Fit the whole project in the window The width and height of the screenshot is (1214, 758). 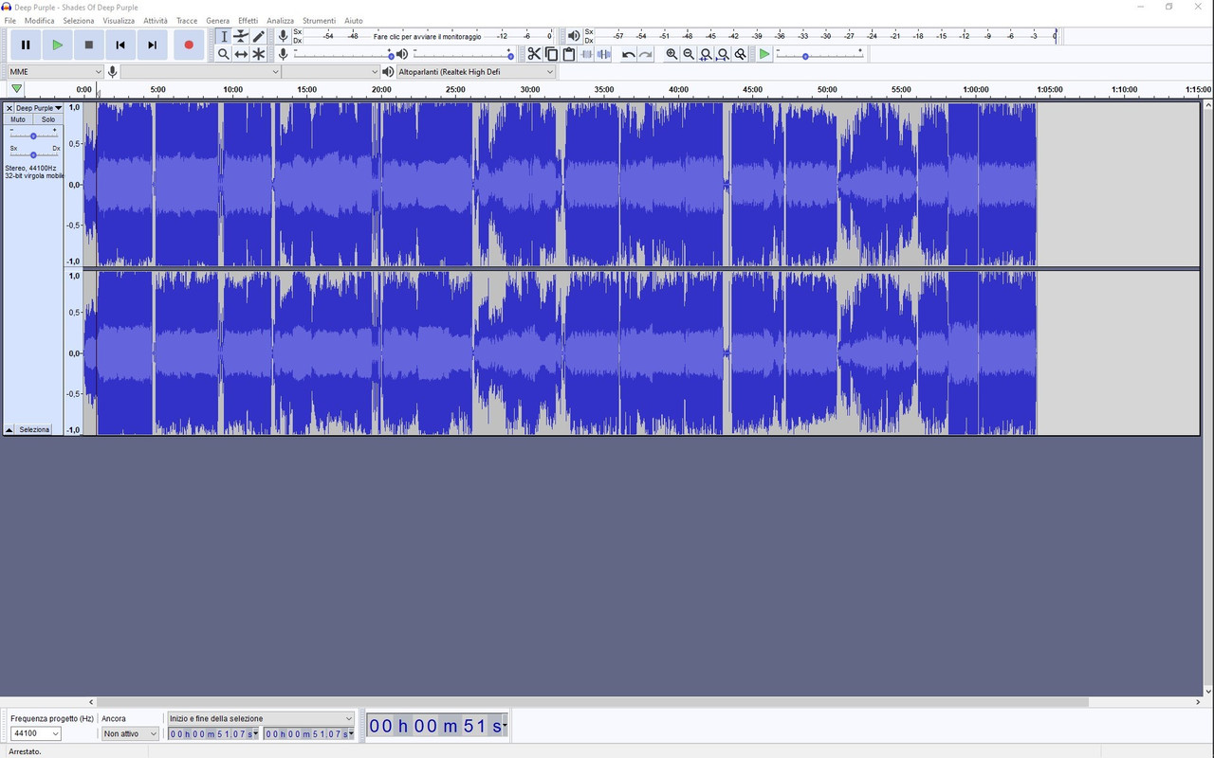(x=723, y=54)
